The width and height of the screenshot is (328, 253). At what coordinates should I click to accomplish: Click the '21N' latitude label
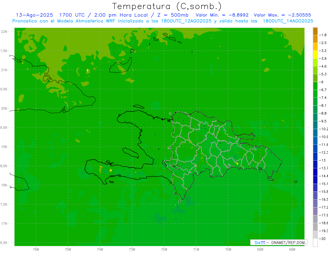(4, 70)
